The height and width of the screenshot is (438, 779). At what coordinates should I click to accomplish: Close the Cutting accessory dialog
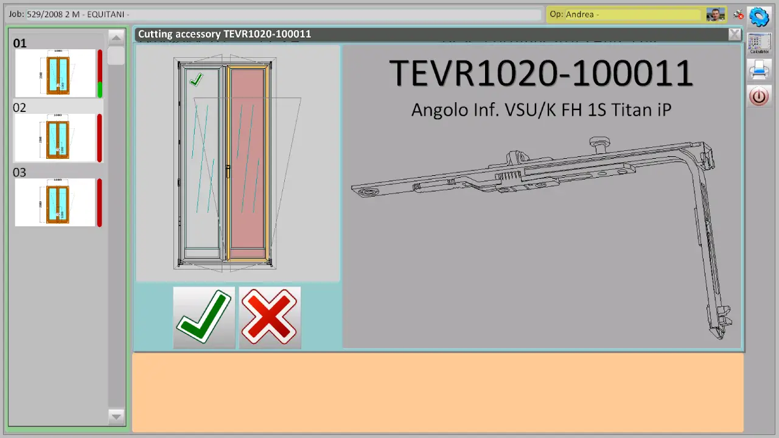(x=735, y=34)
